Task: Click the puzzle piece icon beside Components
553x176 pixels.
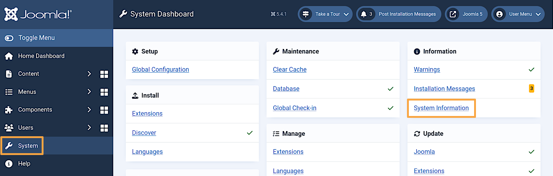Action: (x=9, y=109)
